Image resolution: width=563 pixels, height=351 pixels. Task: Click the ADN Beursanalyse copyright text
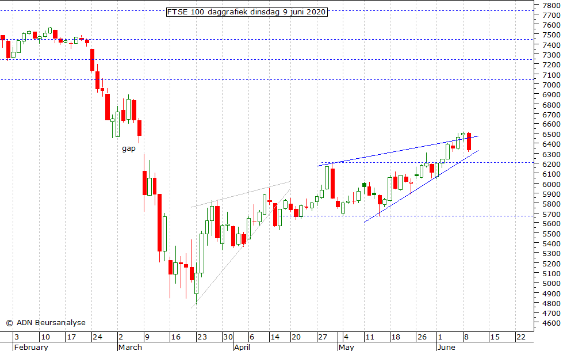46,323
